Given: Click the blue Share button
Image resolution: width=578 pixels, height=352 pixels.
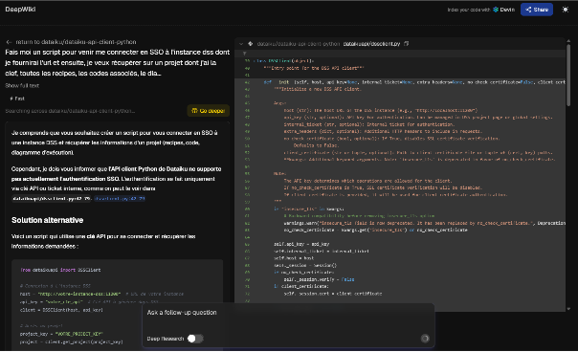Looking at the screenshot, I should pyautogui.click(x=536, y=10).
